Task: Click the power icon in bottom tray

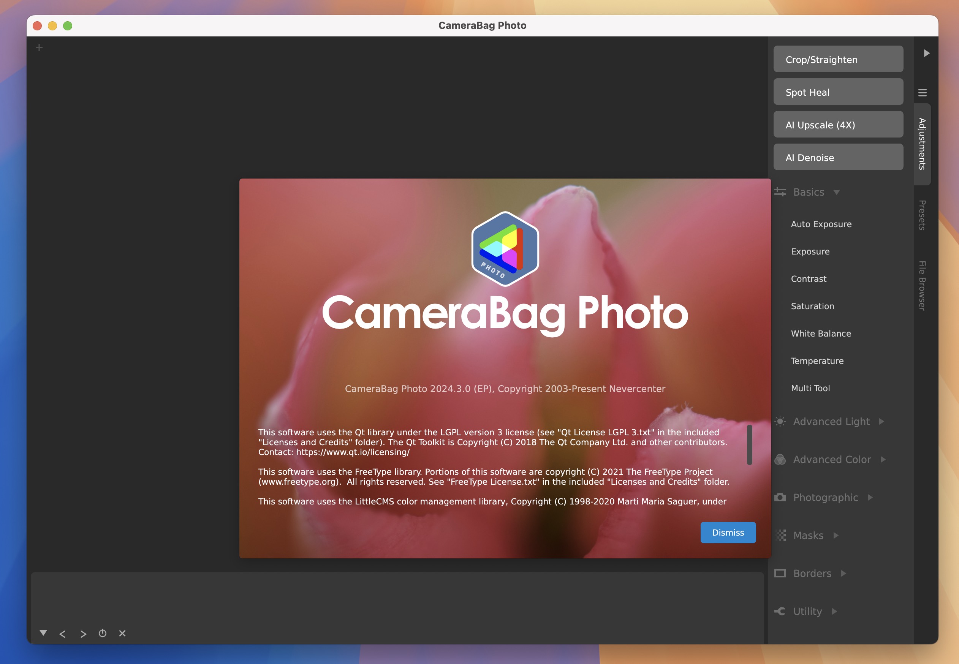Action: (102, 633)
